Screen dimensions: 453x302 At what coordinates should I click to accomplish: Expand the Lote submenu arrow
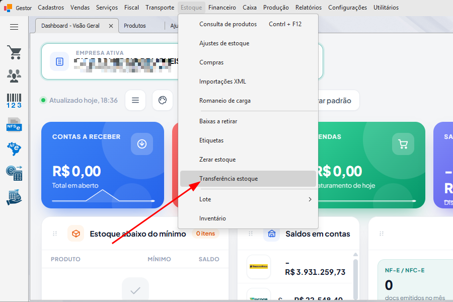tap(310, 199)
